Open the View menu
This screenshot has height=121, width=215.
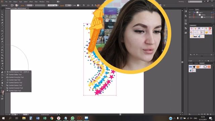coord(36,2)
